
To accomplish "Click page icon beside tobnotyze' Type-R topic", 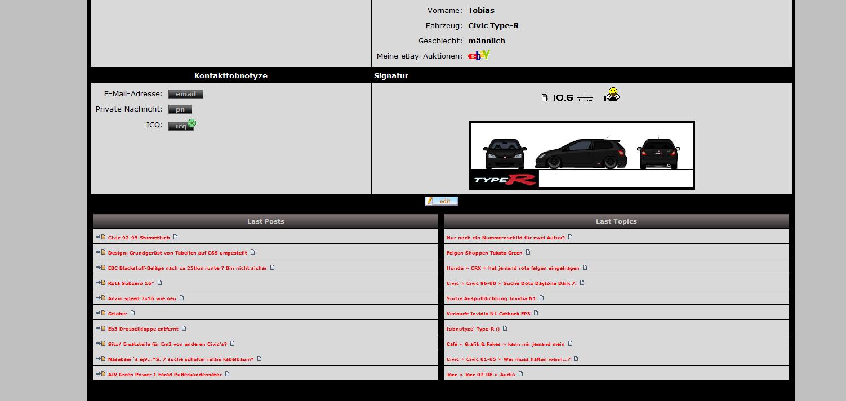I will tap(505, 328).
